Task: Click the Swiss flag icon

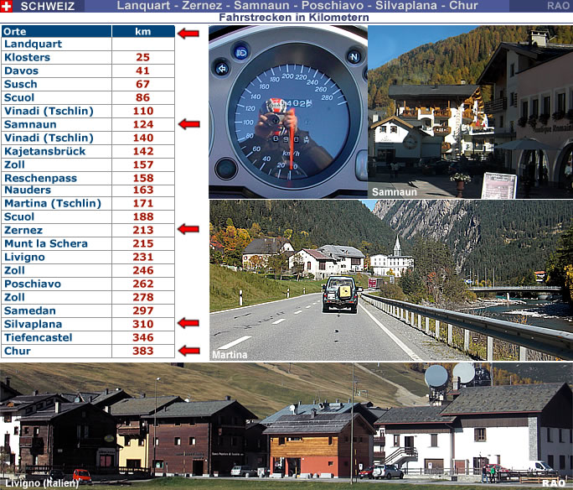Action: click(6, 6)
